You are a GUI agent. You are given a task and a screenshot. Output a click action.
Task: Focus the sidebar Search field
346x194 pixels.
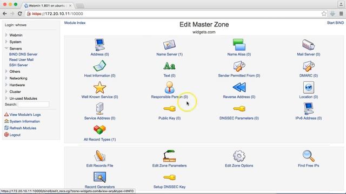click(34, 105)
